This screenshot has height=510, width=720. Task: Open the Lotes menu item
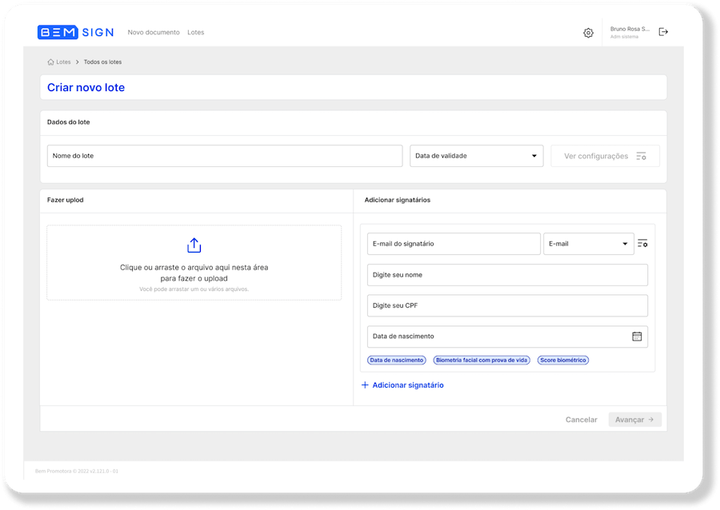196,33
